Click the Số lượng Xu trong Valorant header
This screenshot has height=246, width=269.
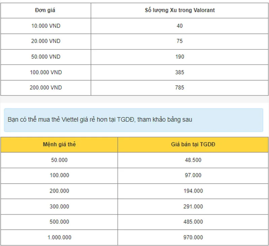coord(180,10)
